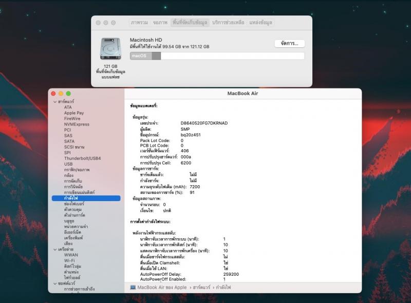The width and height of the screenshot is (411, 303).
Task: Click the serial number D8640520FG7DKRNAD
Action: tap(204, 123)
